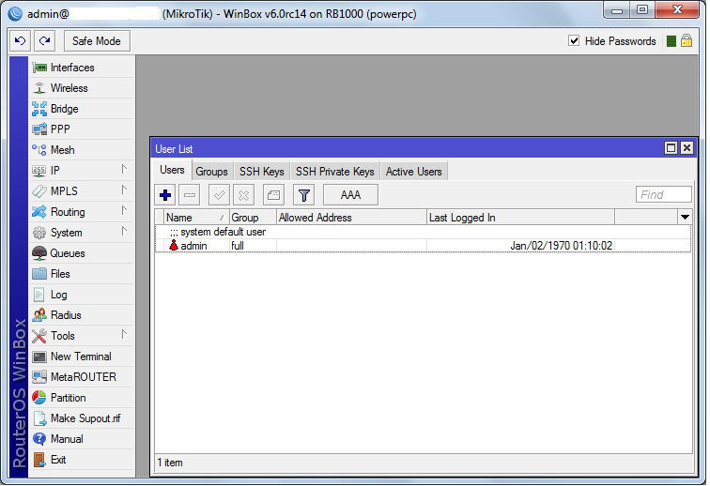Open the Queues section

point(82,253)
